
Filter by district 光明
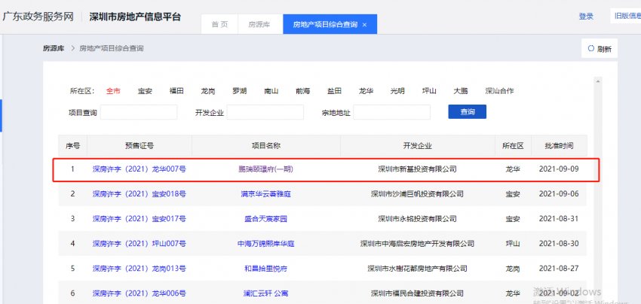(397, 91)
